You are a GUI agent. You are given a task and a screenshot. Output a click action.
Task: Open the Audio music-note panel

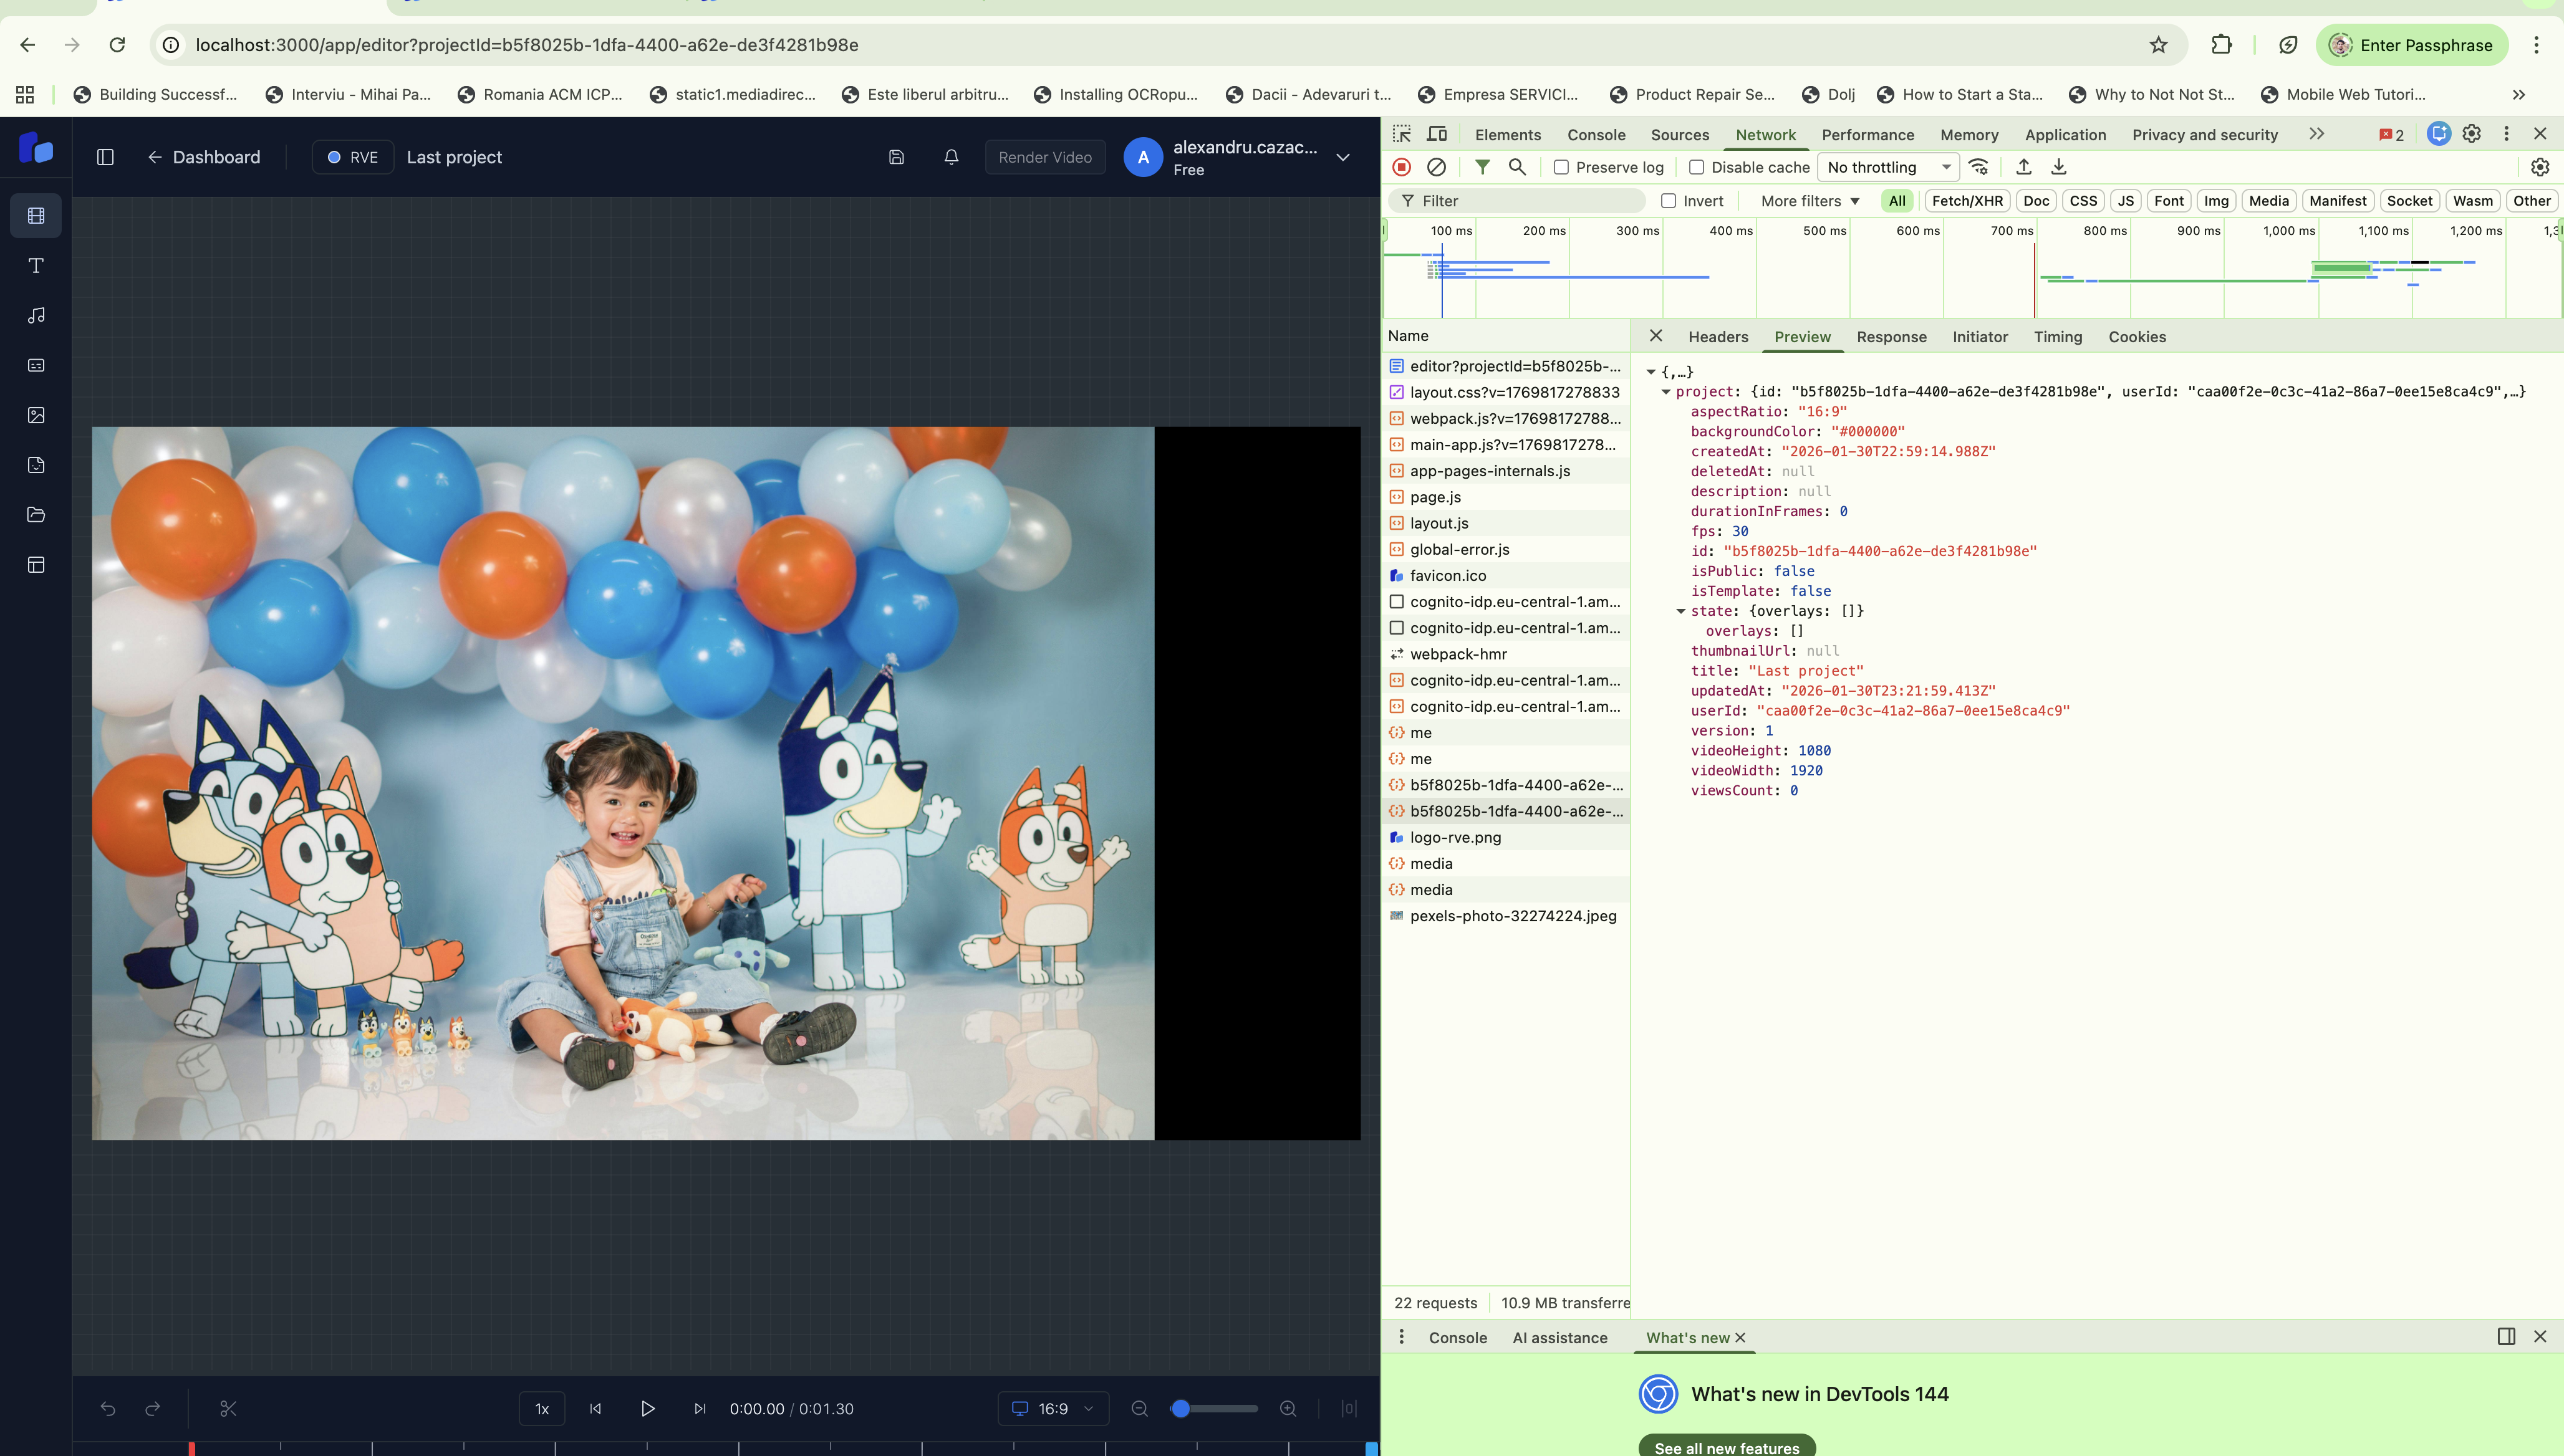click(36, 315)
